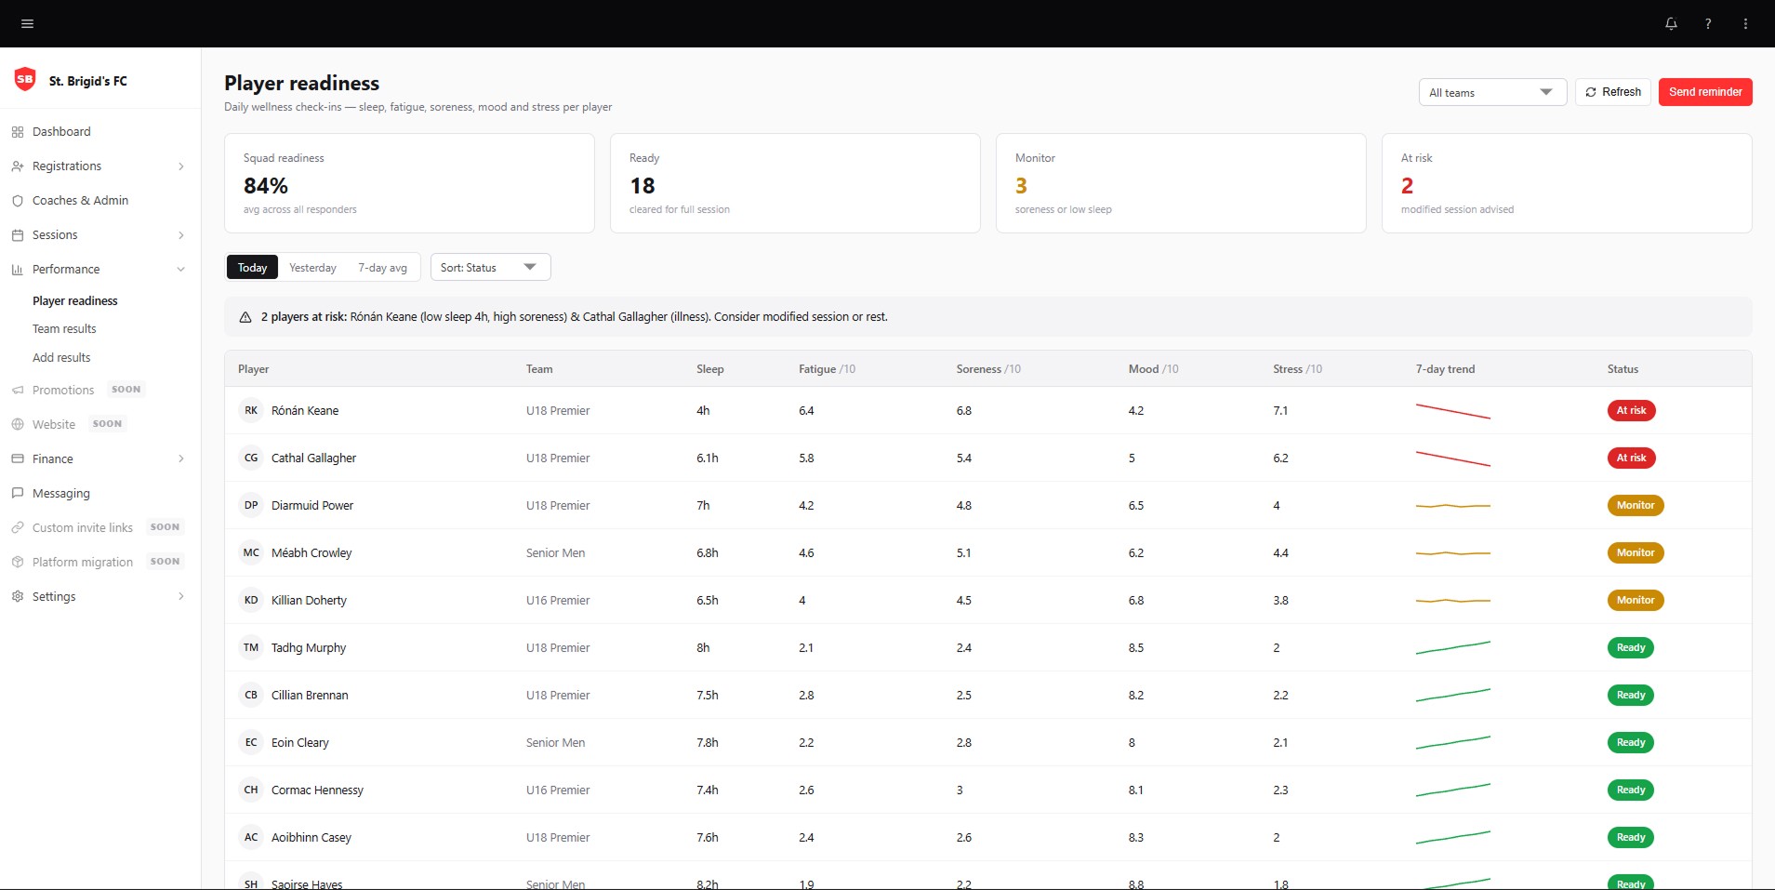Screen dimensions: 1775x890
Task: Expand the Finance submenu chevron
Action: (x=181, y=459)
